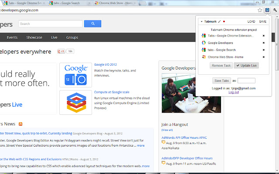Open the CSS Regions and Exclusions article
The height and width of the screenshot is (174, 279).
pyautogui.click(x=31, y=159)
